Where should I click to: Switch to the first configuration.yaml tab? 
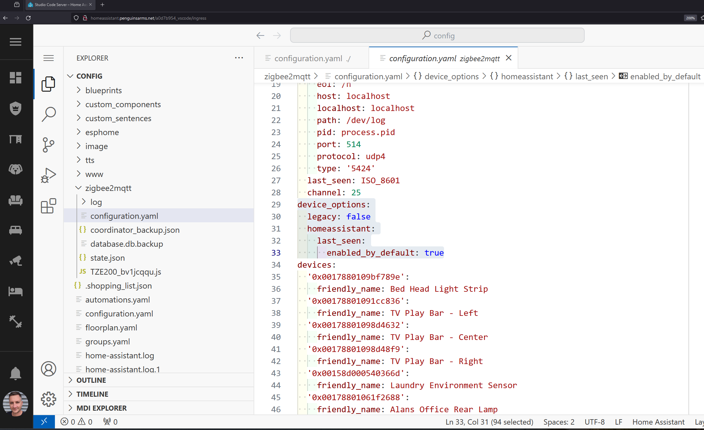[308, 58]
